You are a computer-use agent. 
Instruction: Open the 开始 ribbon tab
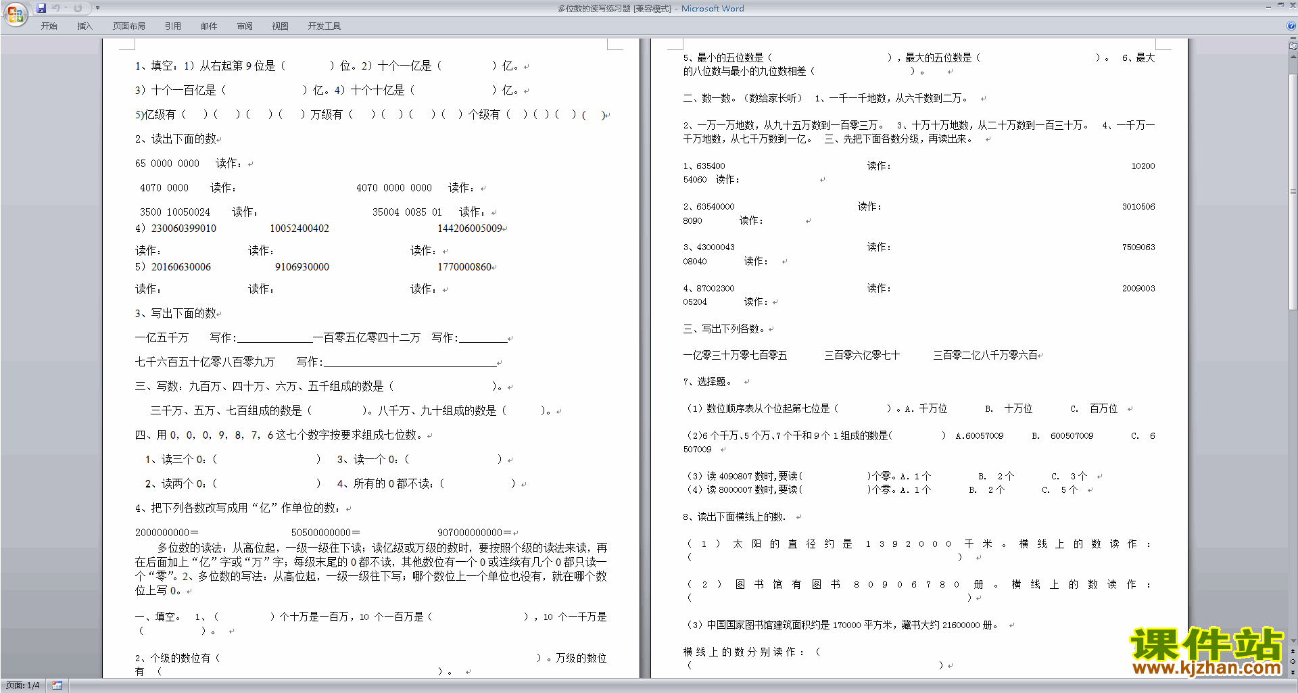[x=49, y=26]
